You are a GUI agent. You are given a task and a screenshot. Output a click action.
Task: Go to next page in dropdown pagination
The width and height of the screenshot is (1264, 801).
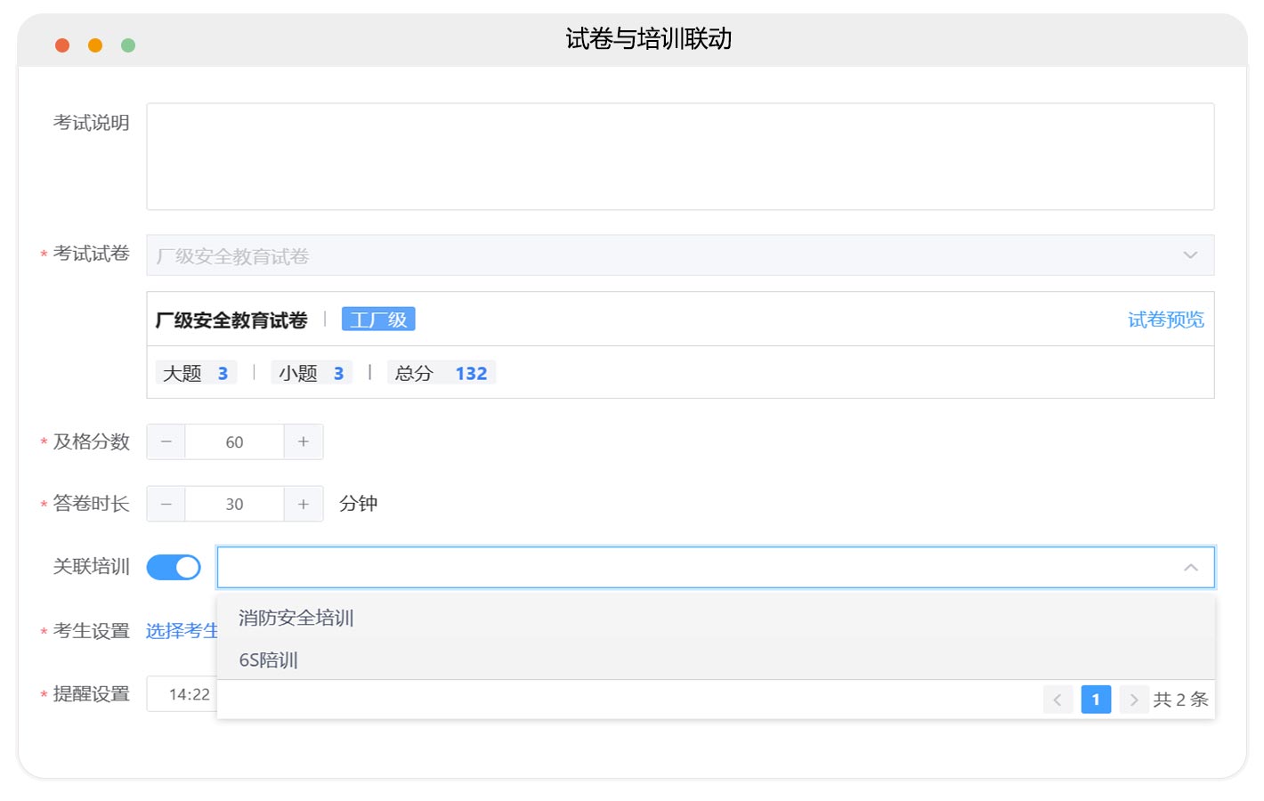point(1133,700)
